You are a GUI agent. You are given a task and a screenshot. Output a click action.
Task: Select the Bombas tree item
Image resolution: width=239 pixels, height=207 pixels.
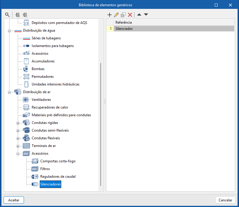[38, 69]
